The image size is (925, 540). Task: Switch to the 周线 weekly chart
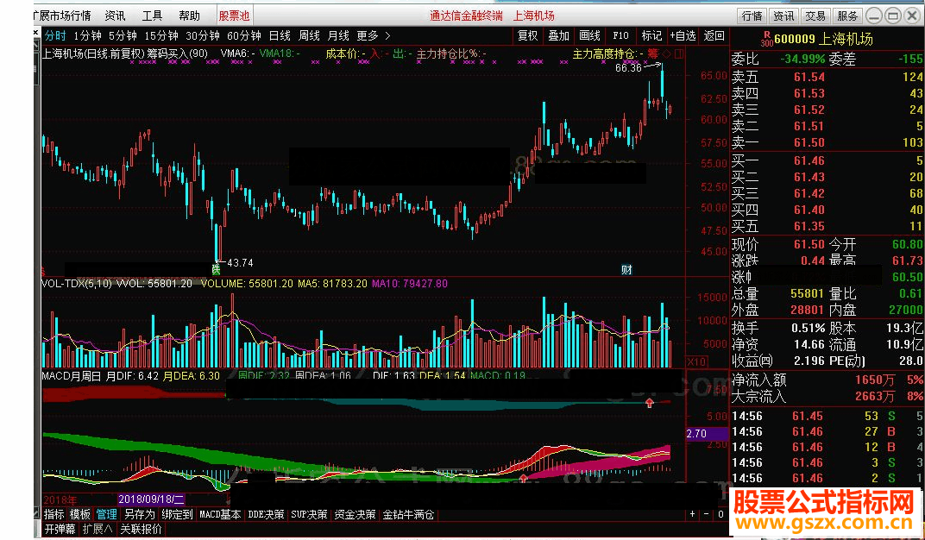pos(309,36)
